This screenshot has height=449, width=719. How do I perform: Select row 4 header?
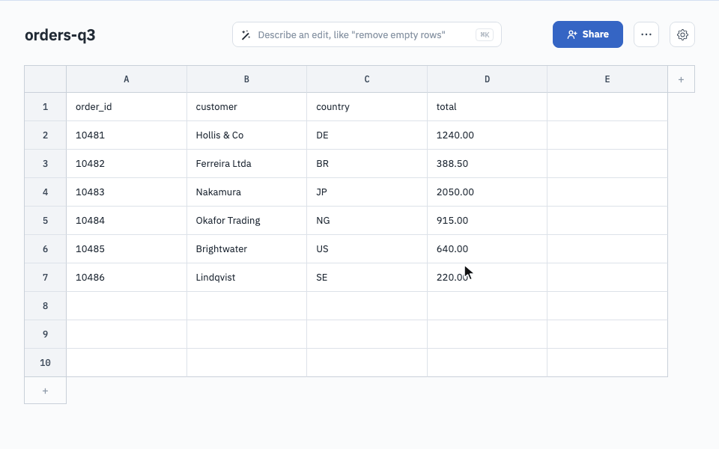tap(45, 192)
